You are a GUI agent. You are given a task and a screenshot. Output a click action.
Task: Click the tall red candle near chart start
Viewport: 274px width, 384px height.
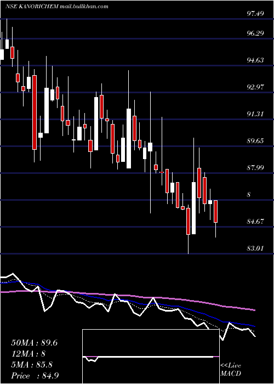pyautogui.click(x=35, y=112)
